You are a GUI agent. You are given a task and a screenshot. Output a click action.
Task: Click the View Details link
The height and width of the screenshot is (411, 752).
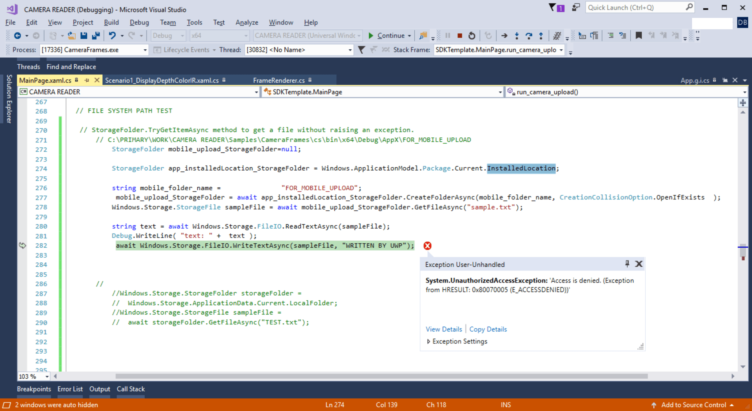click(x=444, y=329)
